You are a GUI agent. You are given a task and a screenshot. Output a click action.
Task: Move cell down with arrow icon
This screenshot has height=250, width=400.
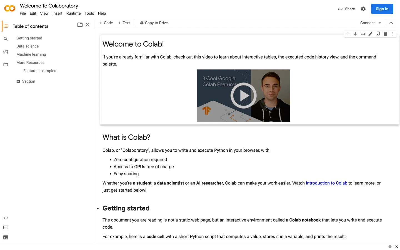pyautogui.click(x=355, y=34)
